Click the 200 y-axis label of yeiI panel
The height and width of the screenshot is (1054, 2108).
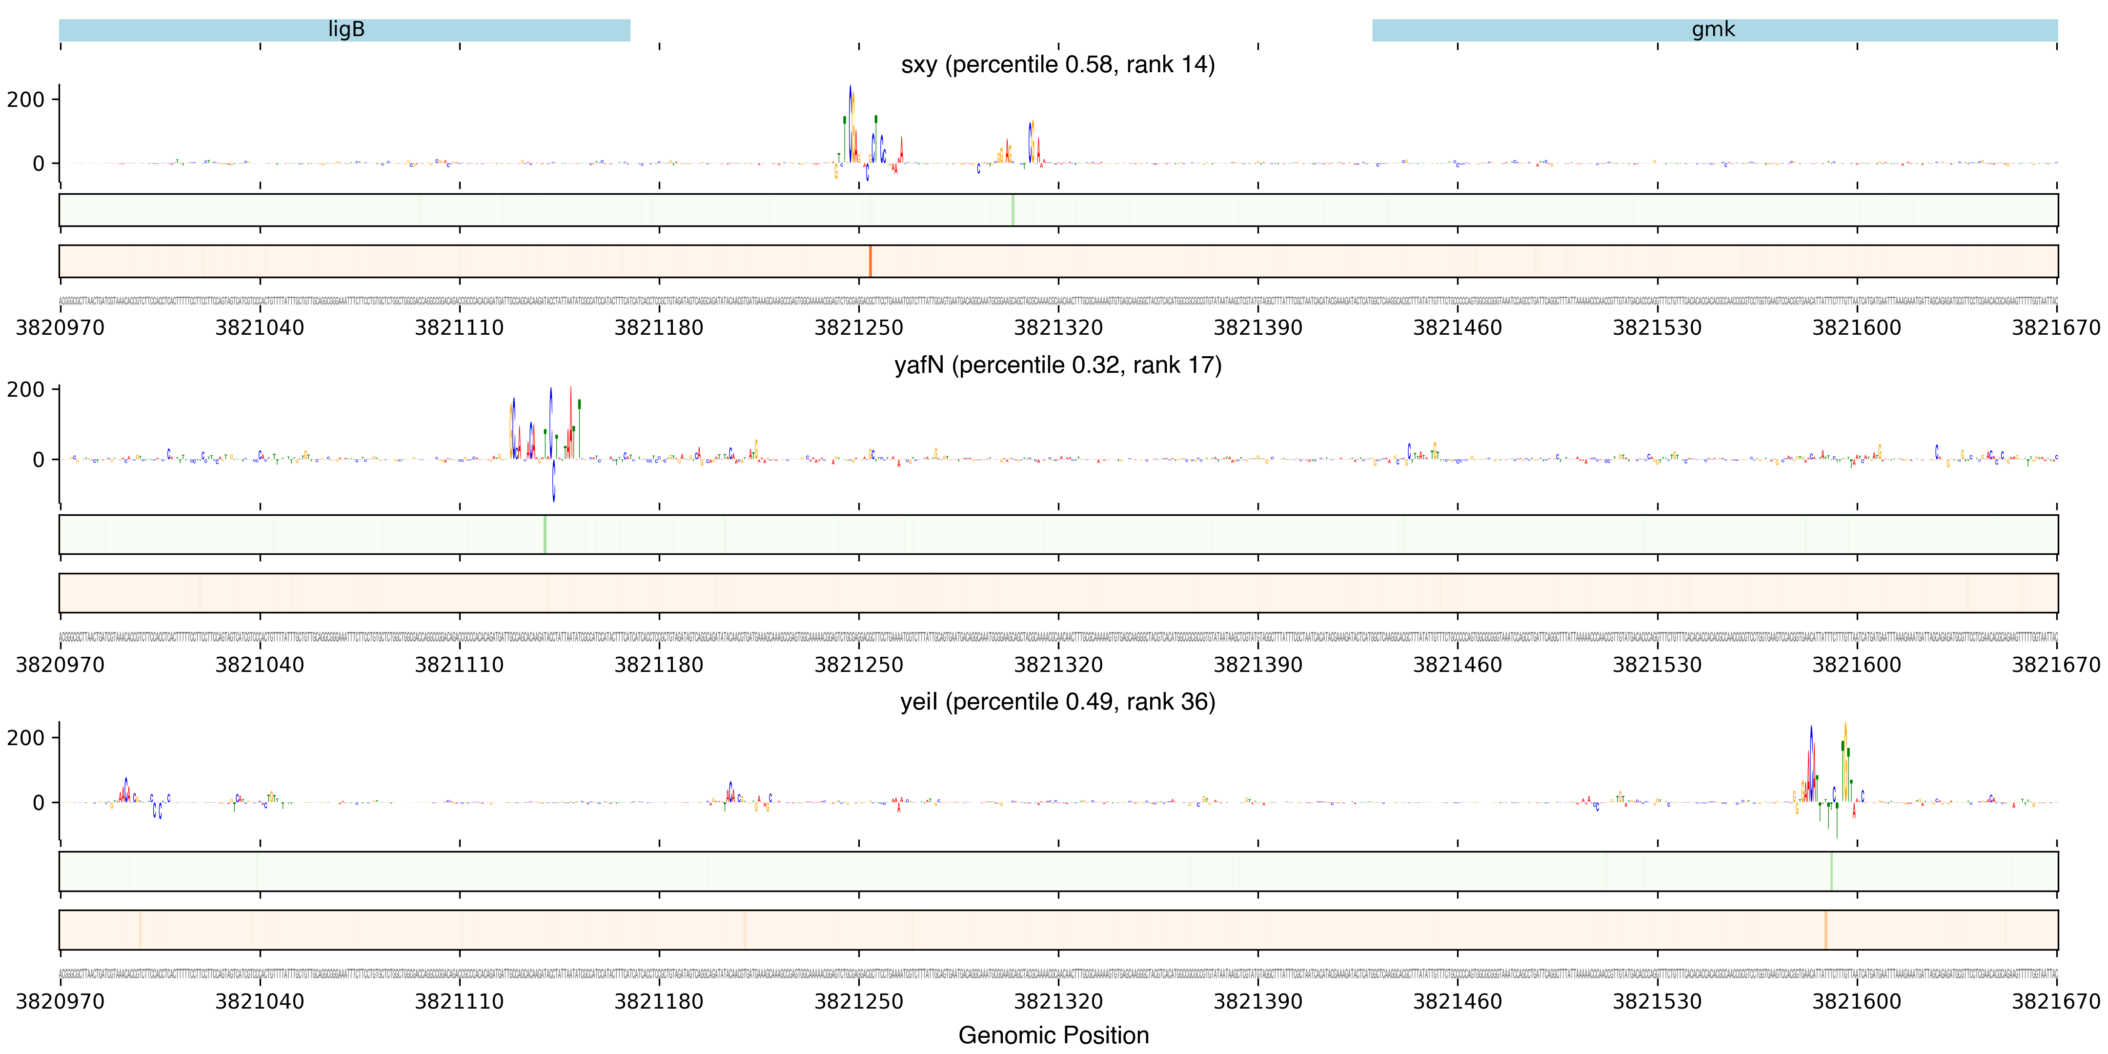25,738
